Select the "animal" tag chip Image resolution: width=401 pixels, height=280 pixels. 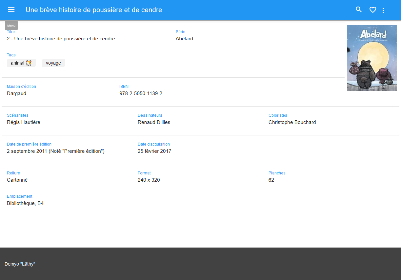pos(21,63)
